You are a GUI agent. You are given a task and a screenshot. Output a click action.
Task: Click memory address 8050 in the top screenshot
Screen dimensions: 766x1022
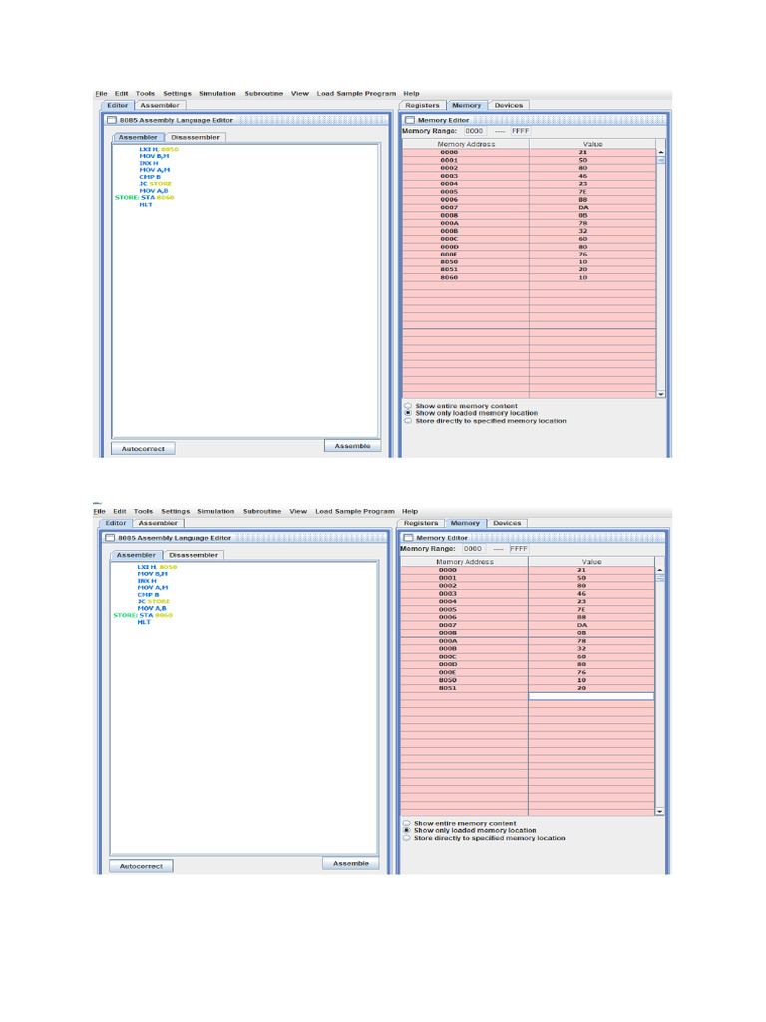[x=449, y=262]
